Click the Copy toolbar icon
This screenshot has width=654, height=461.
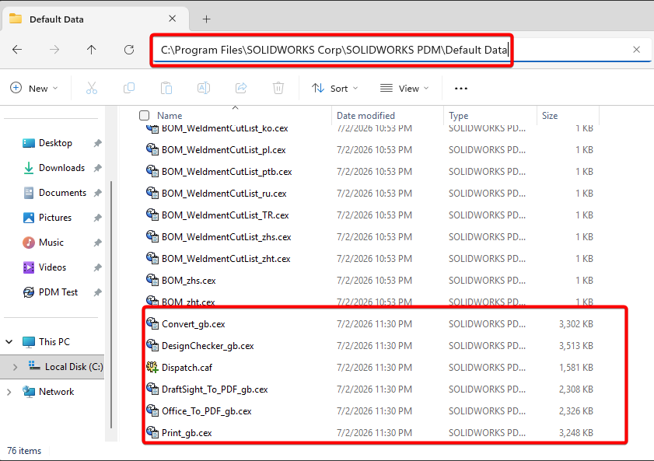(x=129, y=88)
